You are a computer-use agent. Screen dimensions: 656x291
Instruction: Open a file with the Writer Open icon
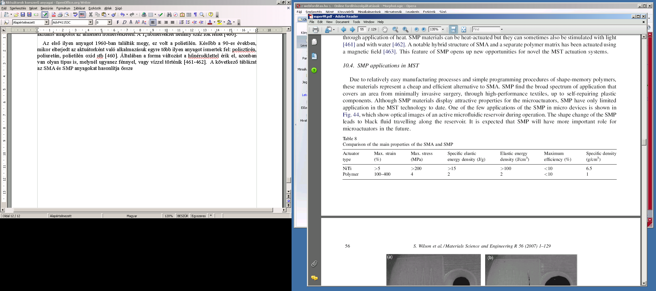(x=16, y=14)
